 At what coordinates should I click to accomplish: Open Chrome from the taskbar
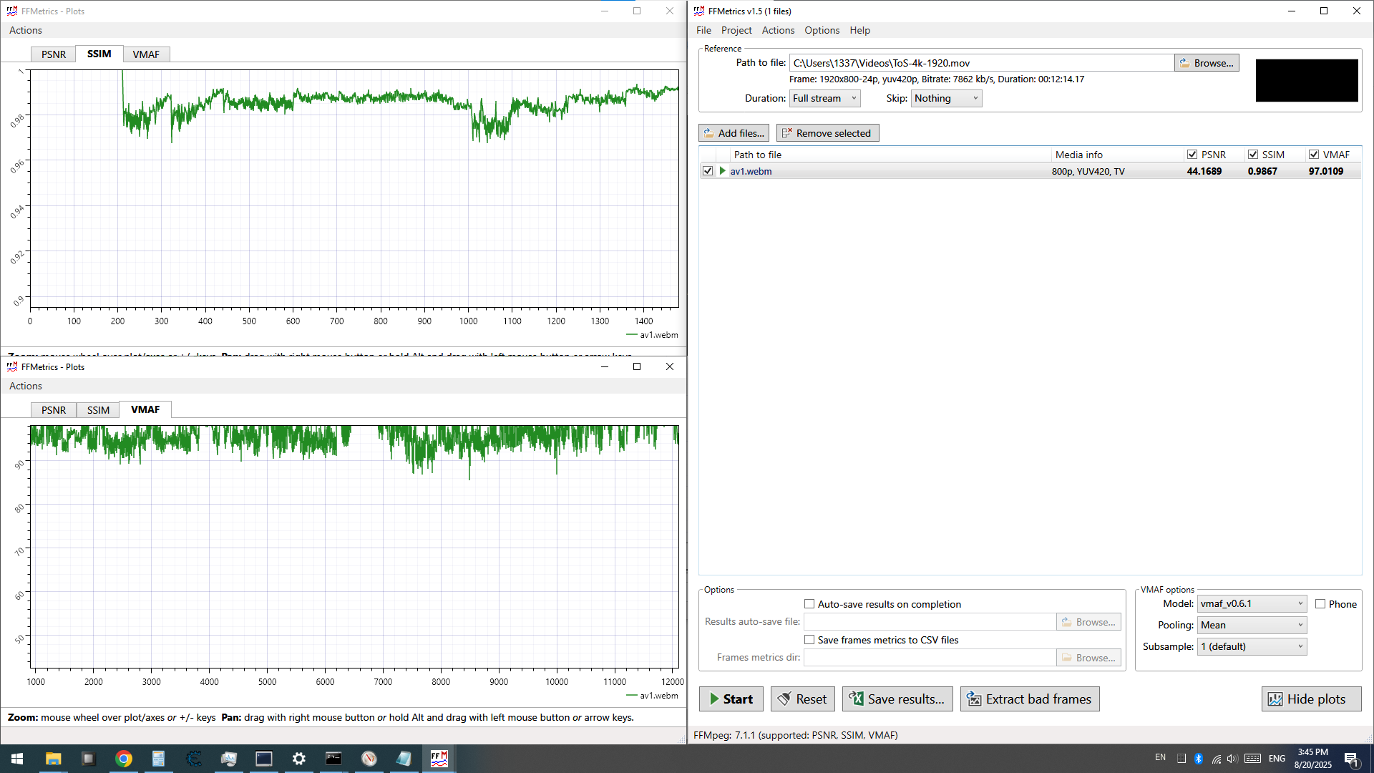(x=124, y=759)
